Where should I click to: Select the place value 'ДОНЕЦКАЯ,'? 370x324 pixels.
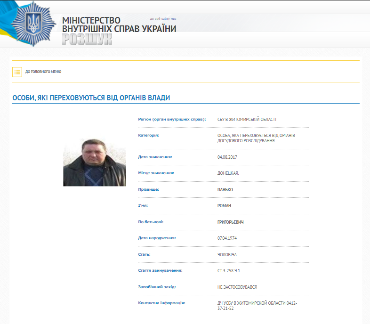coord(228,173)
